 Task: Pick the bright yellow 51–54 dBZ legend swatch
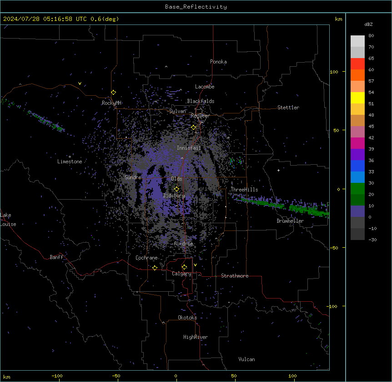click(357, 98)
